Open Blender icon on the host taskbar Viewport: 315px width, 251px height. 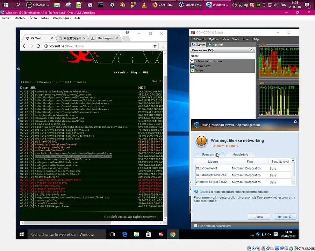122,5
